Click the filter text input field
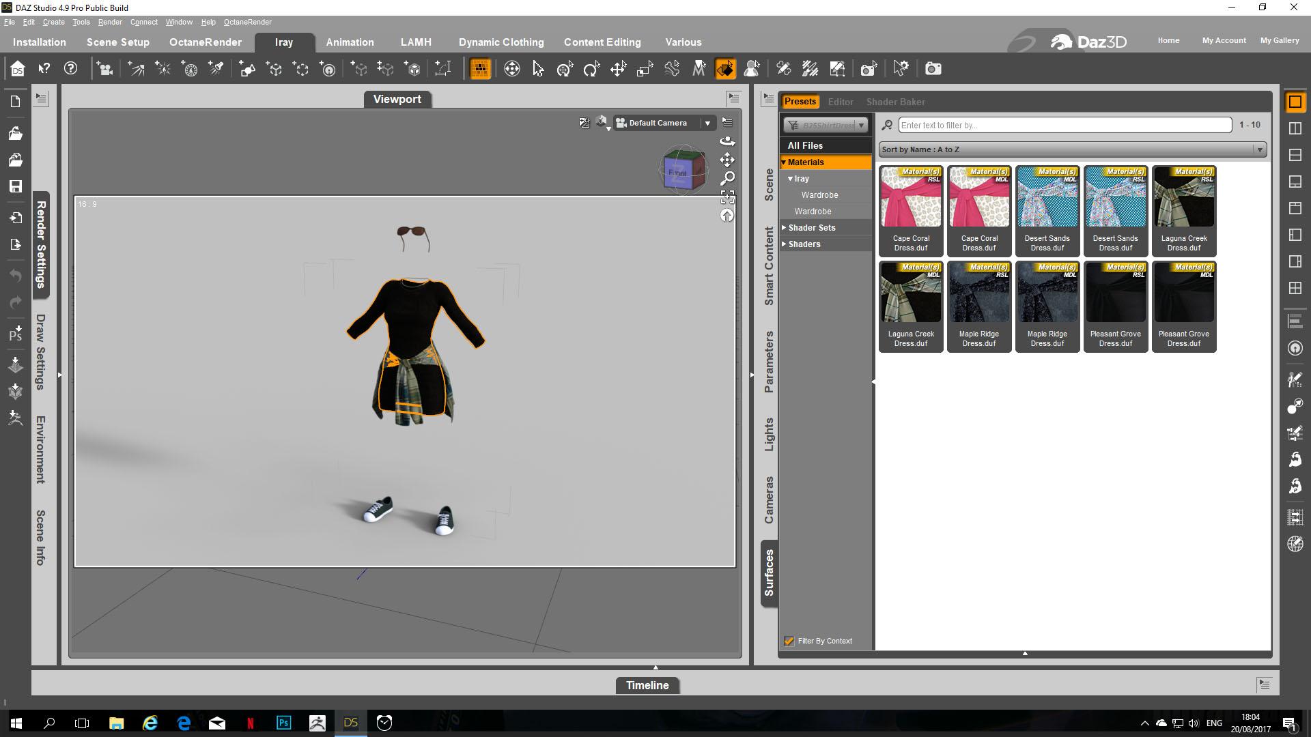 click(1065, 125)
